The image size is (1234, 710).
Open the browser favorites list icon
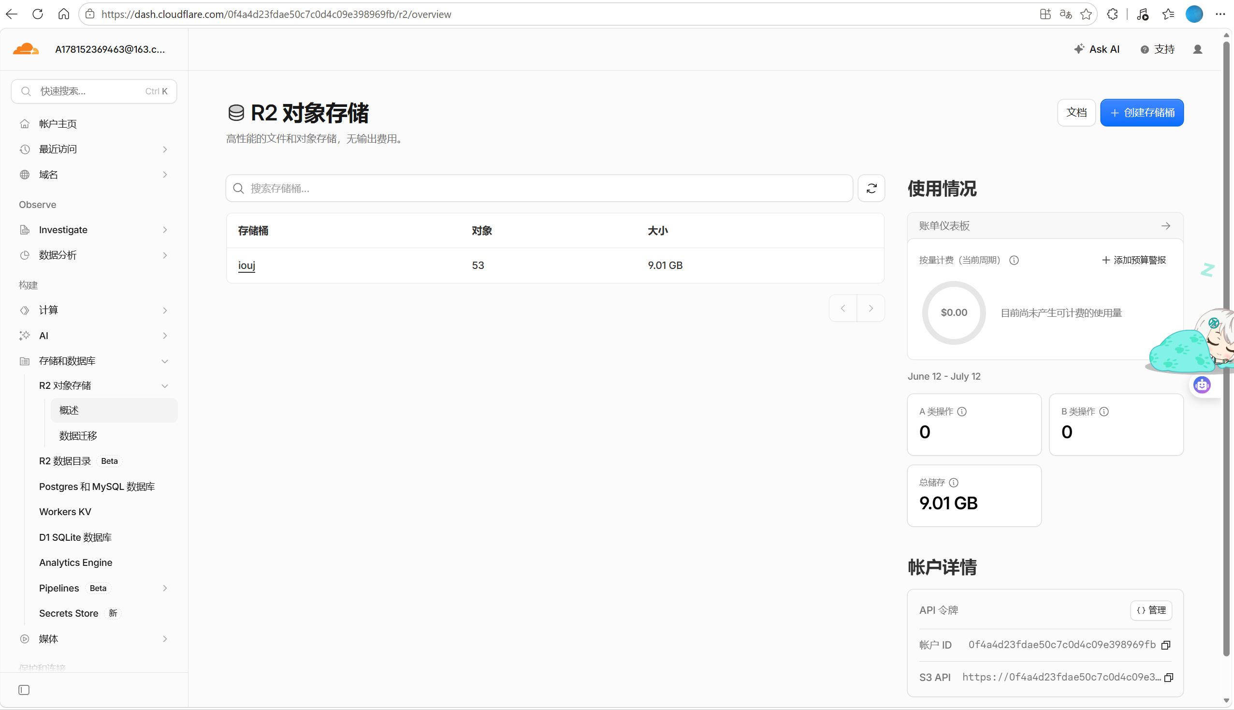(x=1168, y=14)
